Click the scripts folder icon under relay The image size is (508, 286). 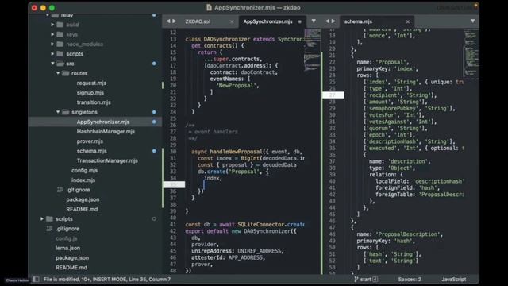click(60, 54)
